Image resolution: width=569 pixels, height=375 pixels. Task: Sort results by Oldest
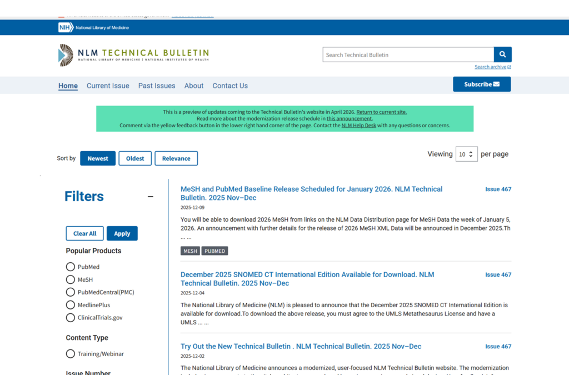click(x=135, y=158)
